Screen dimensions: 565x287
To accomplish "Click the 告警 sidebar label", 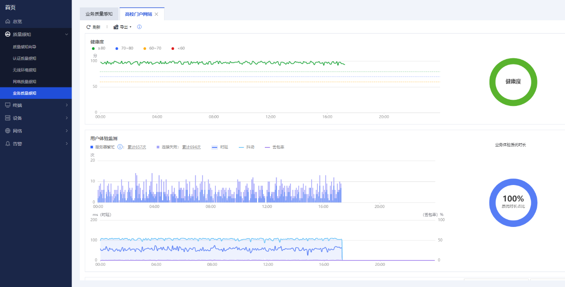I will tap(17, 143).
